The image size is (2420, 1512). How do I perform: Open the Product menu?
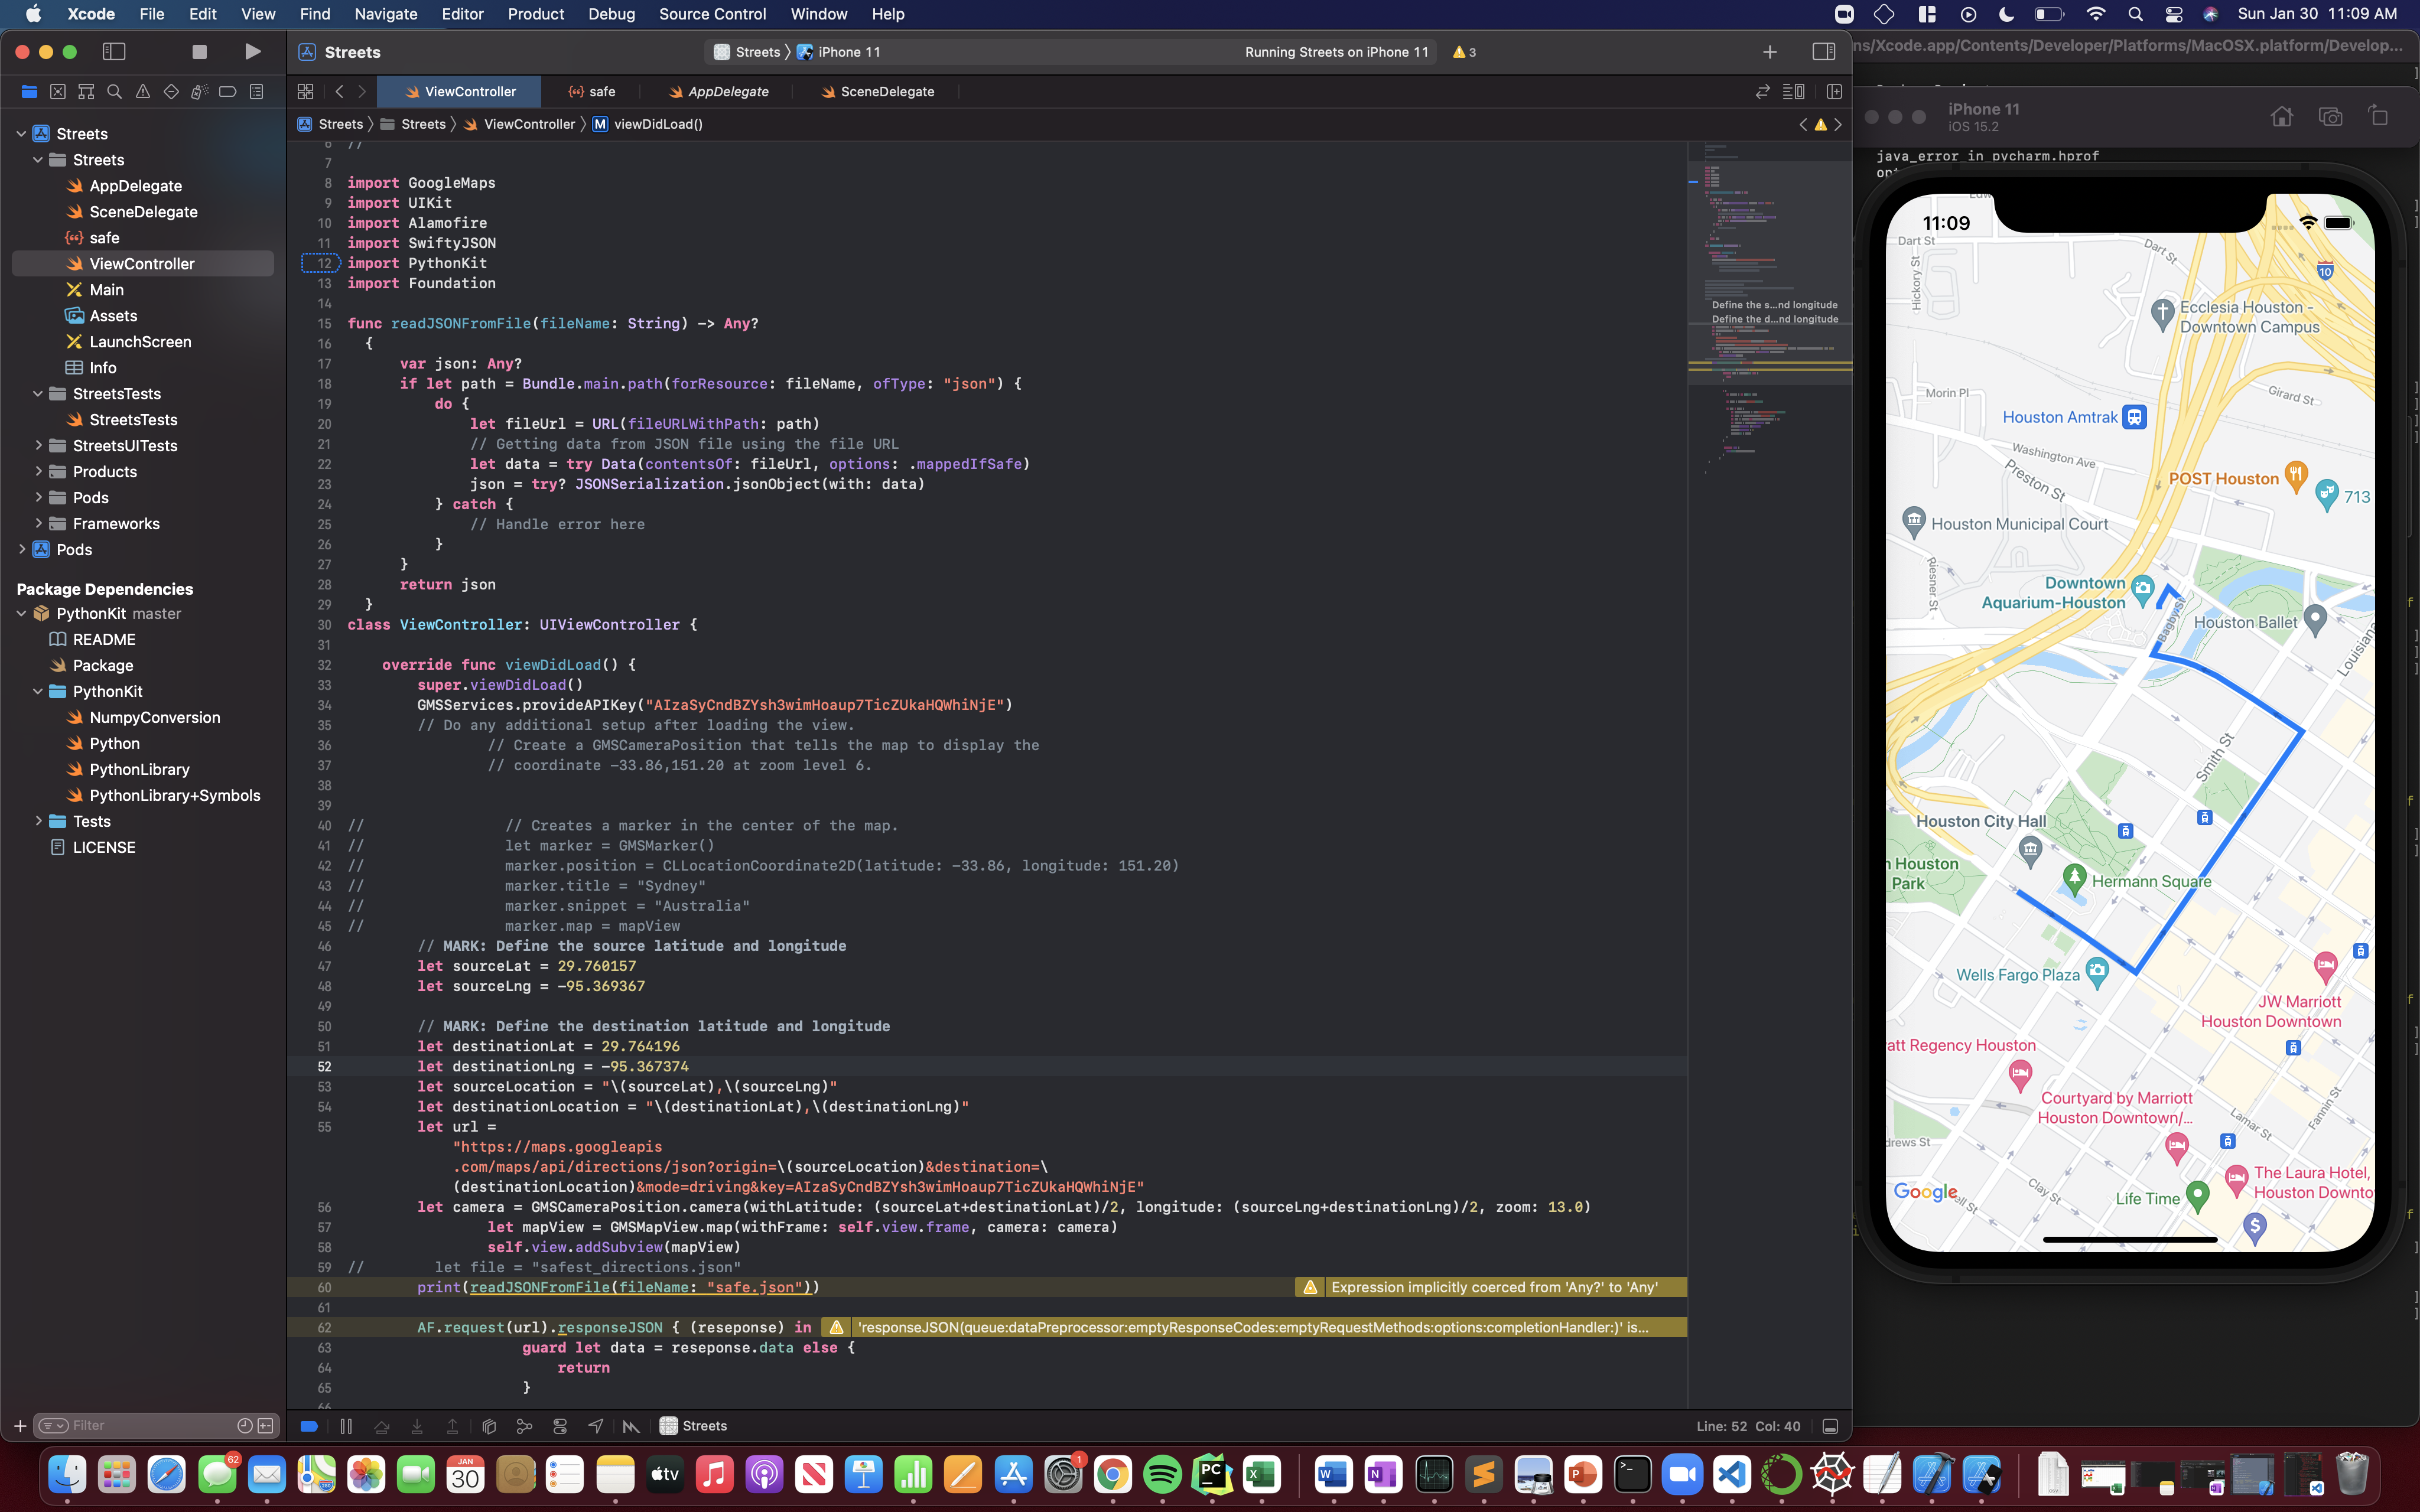coord(535,14)
